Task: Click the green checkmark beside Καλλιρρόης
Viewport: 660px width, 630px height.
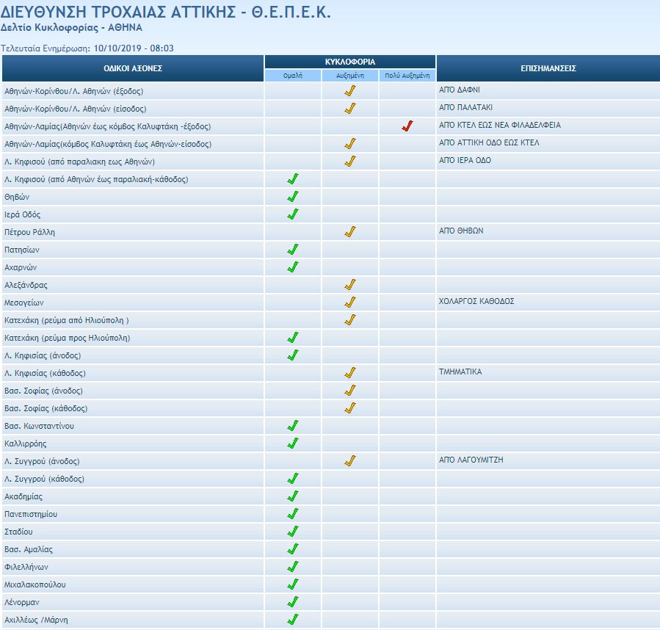Action: [293, 443]
